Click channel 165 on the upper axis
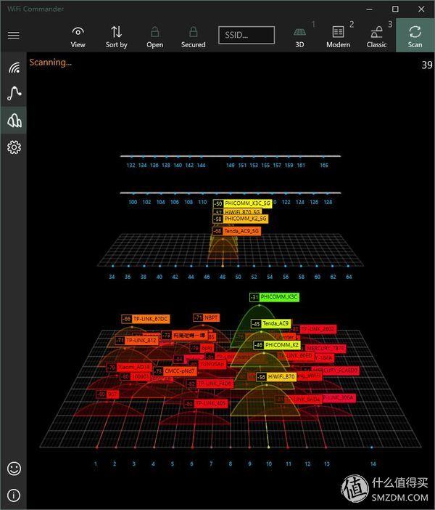The height and width of the screenshot is (510, 435). click(x=324, y=165)
